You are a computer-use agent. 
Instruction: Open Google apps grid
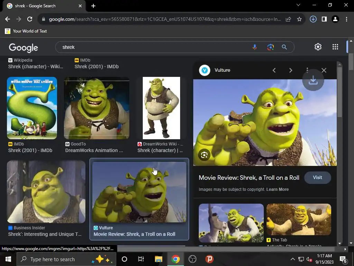coord(335,47)
